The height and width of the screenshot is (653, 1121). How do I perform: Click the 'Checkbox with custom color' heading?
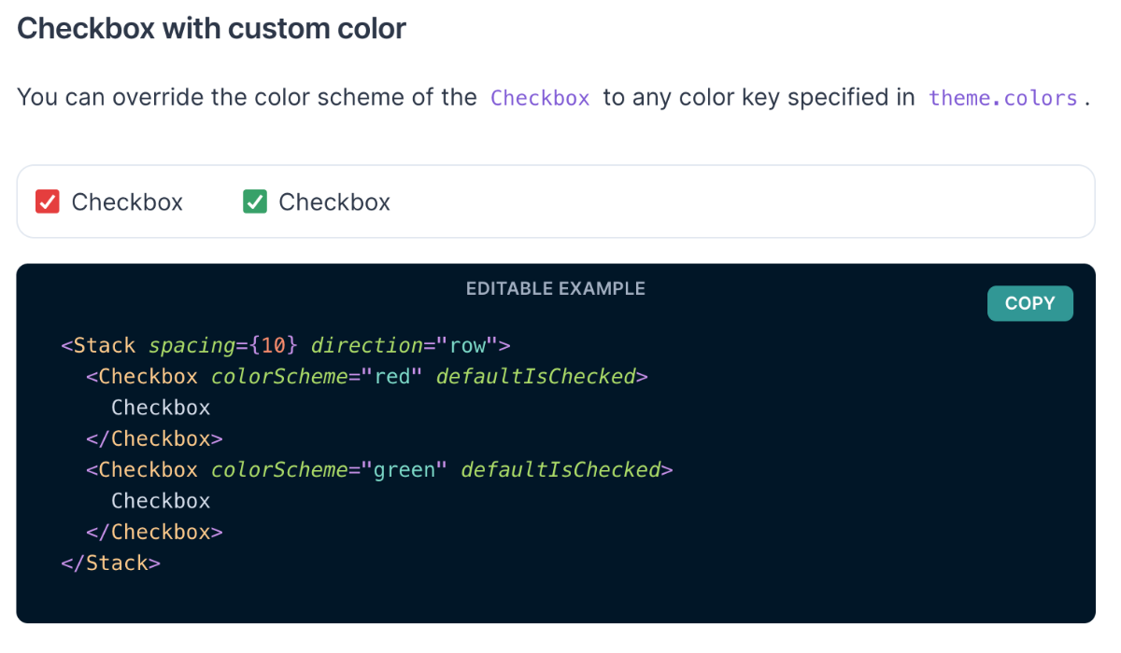point(211,28)
